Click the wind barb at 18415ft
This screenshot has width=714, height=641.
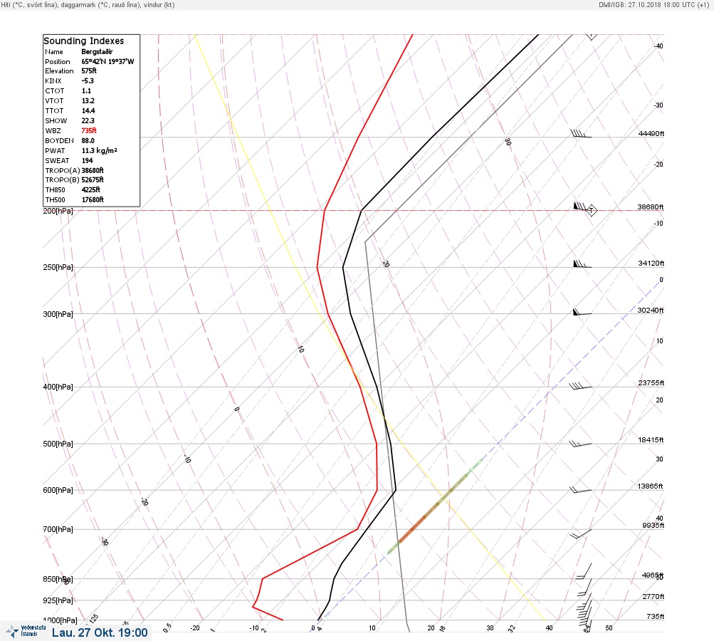(x=580, y=444)
